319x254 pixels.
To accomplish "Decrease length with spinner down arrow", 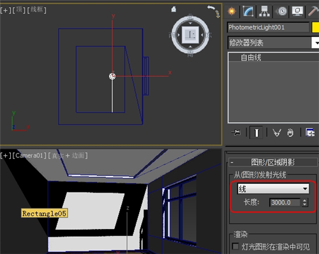I will pos(304,204).
